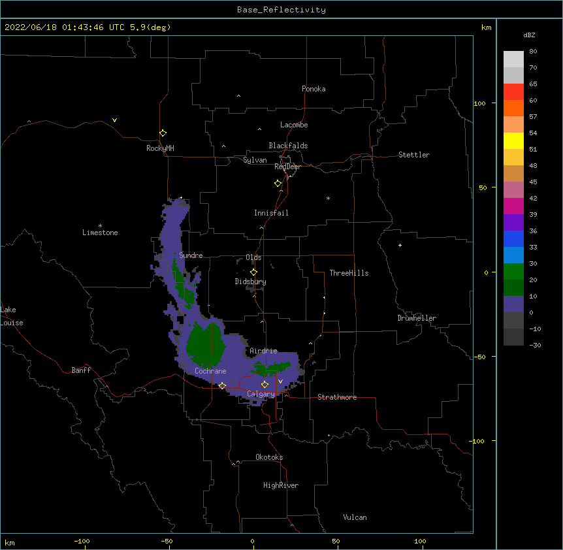
Task: Click the Stettler city label
Action: click(414, 155)
